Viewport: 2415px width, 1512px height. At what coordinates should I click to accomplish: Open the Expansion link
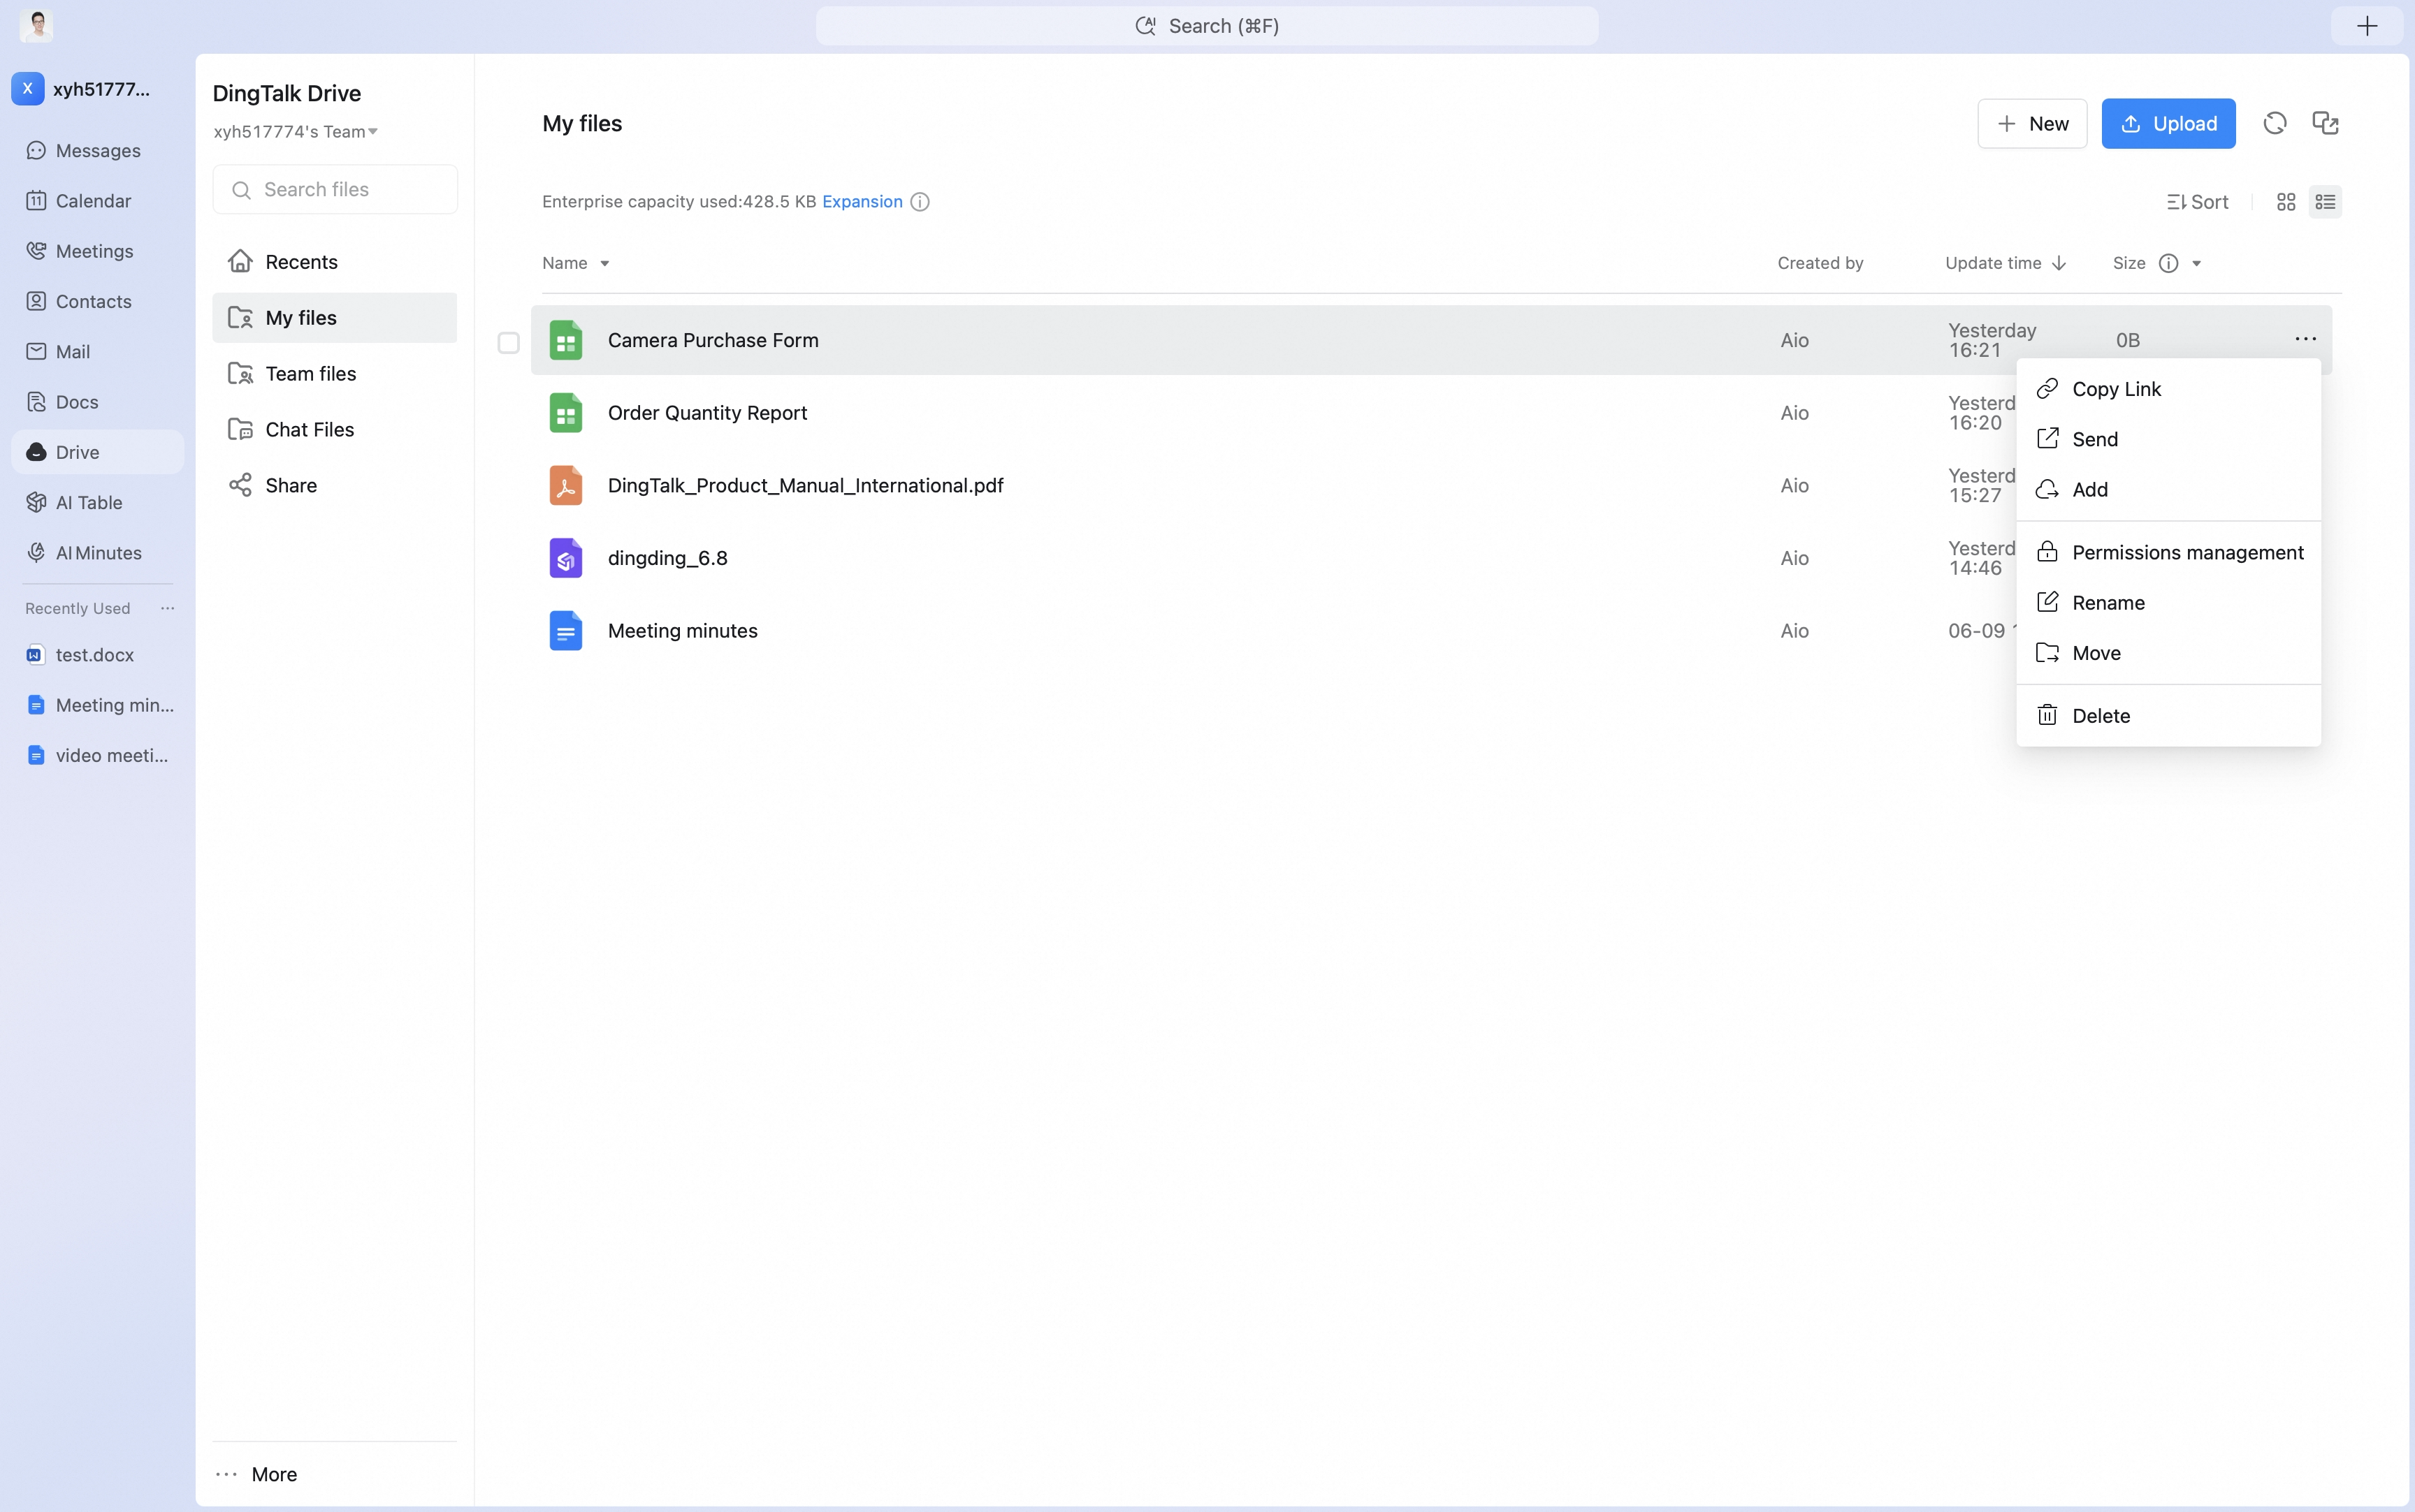coord(862,202)
